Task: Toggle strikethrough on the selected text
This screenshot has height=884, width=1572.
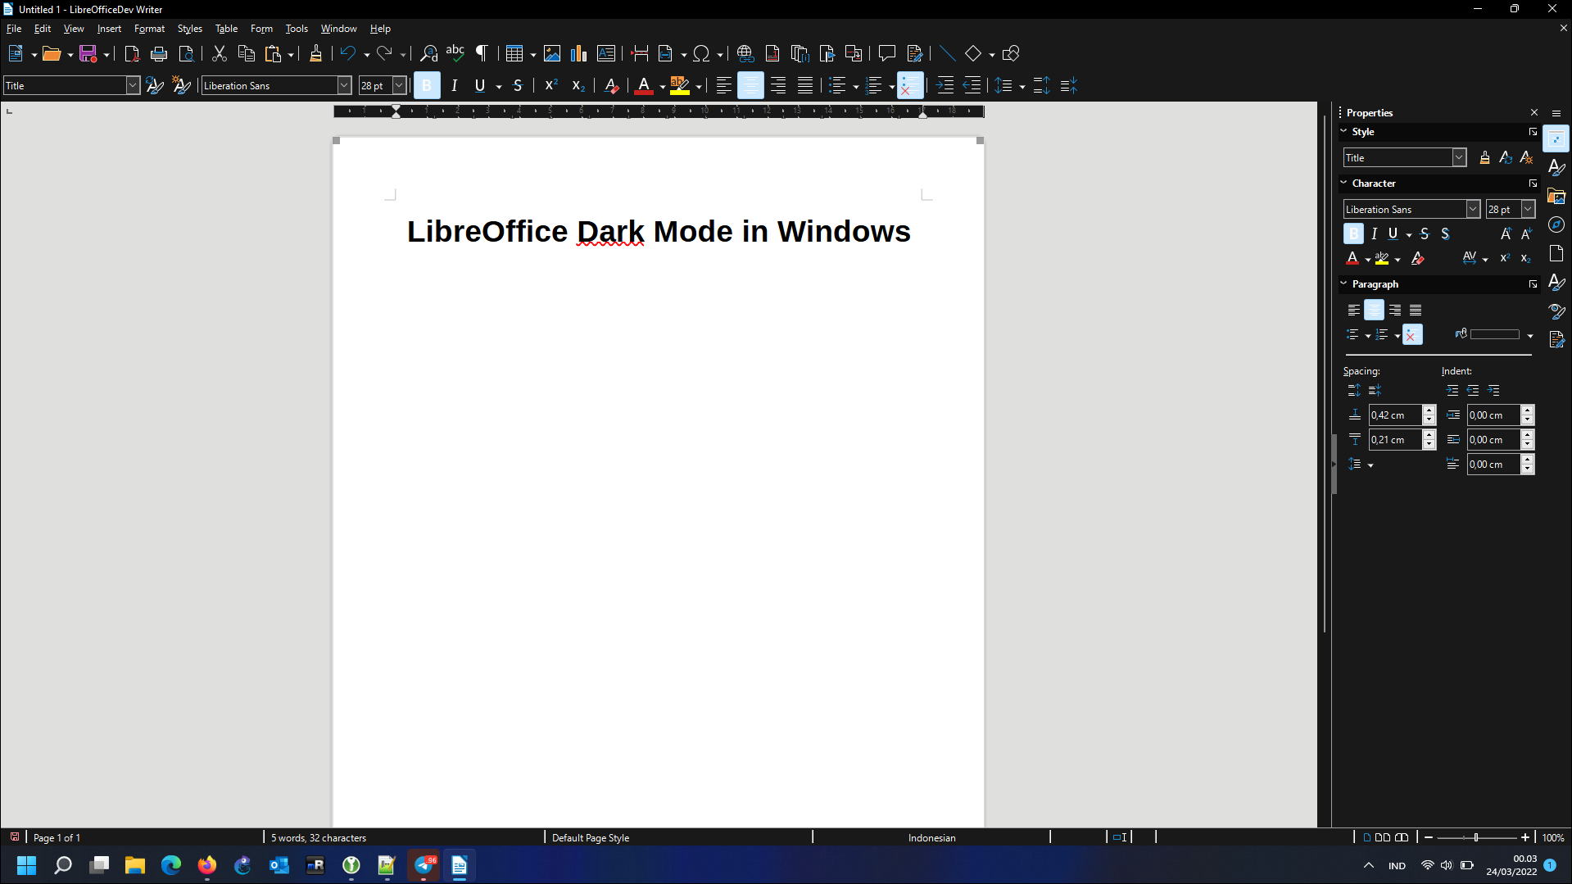Action: (518, 85)
